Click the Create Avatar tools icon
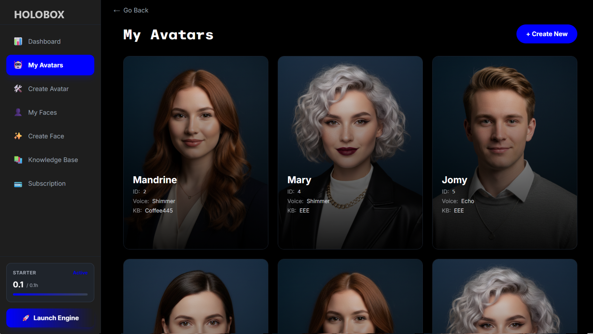Viewport: 593px width, 334px height. [x=18, y=89]
